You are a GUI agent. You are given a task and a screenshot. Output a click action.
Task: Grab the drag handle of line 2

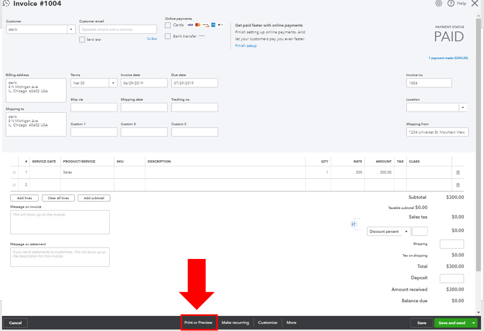(14, 185)
